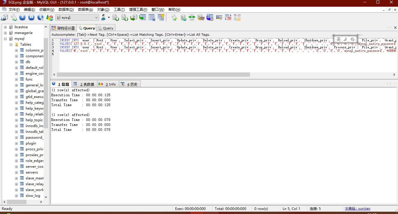The height and width of the screenshot is (214, 398).
Task: Execute the current query (single play icon)
Action: (22, 17)
